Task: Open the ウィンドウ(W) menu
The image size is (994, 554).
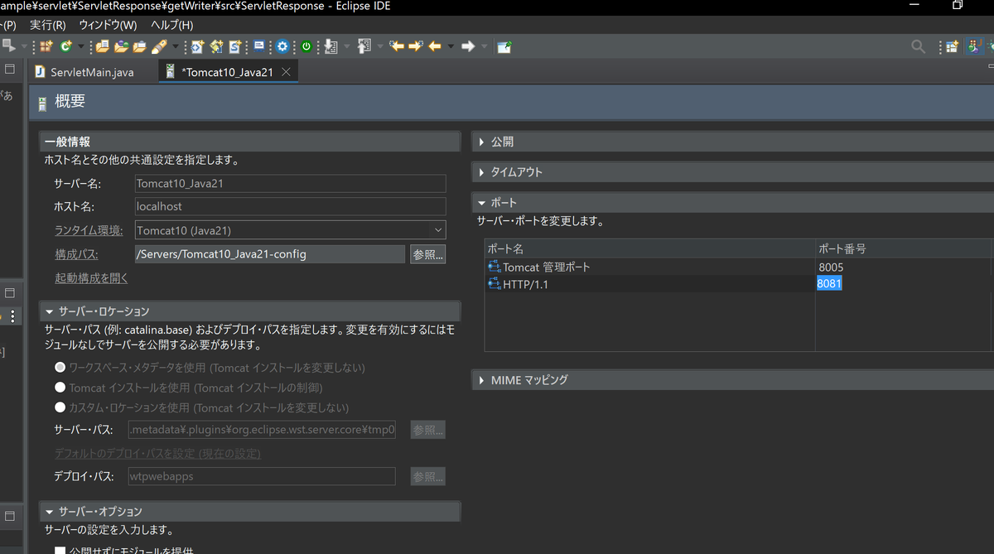Action: tap(107, 25)
